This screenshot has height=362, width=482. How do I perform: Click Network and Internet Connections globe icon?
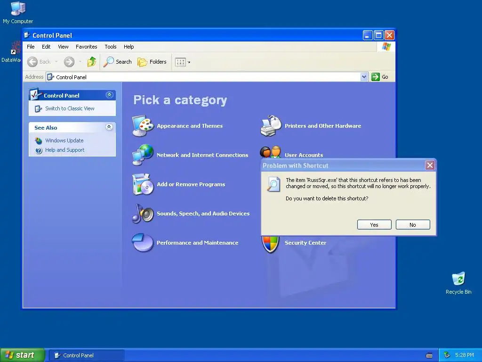[143, 155]
